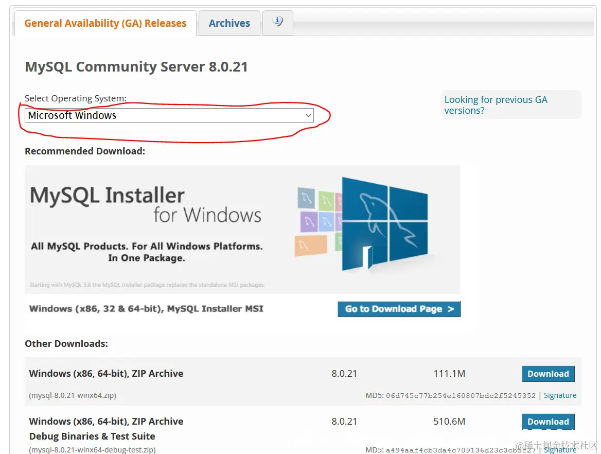Image resolution: width=601 pixels, height=454 pixels.
Task: Click the Recommended Download label
Action: (x=85, y=151)
